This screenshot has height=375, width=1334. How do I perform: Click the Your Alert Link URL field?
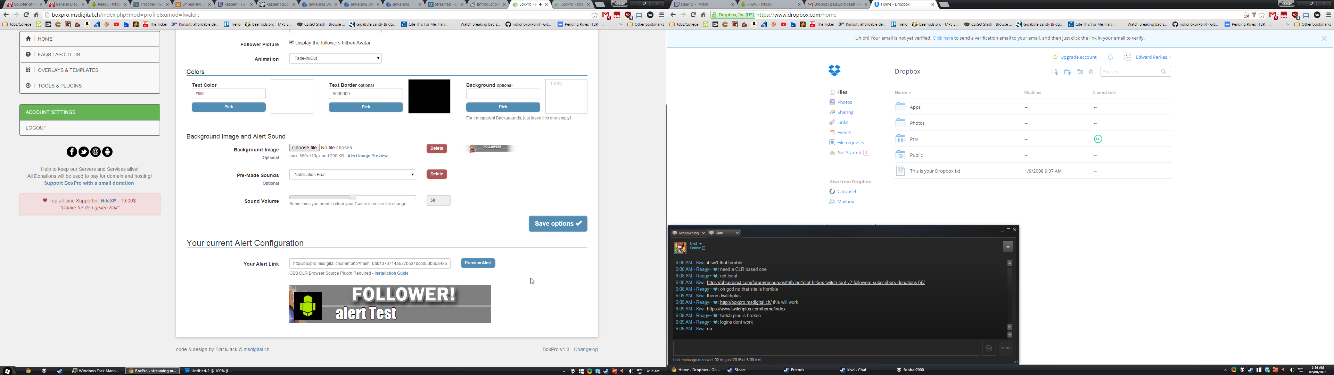coord(370,264)
